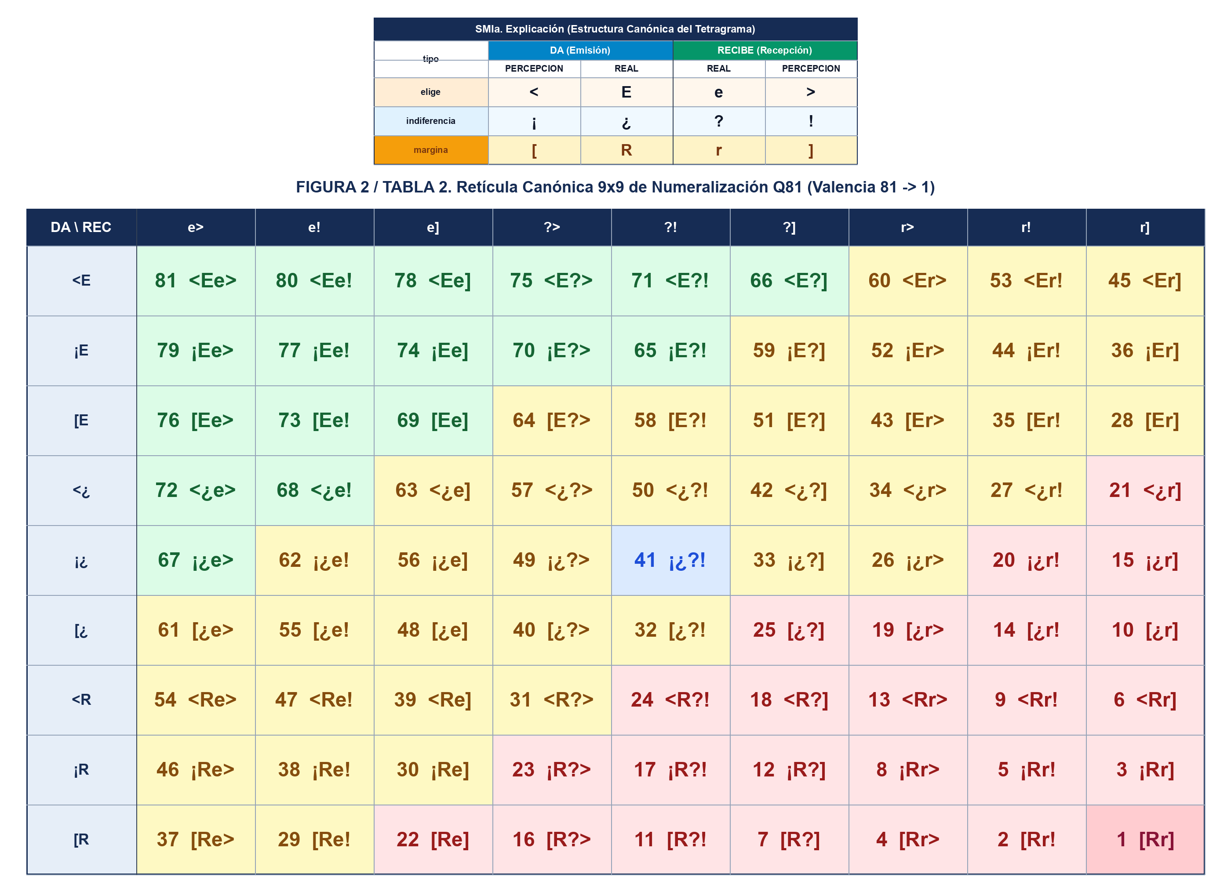Click the title 'SMIa. Explicación (Estructura Canónica del Tetragrama)'
The height and width of the screenshot is (892, 1231).
click(615, 29)
